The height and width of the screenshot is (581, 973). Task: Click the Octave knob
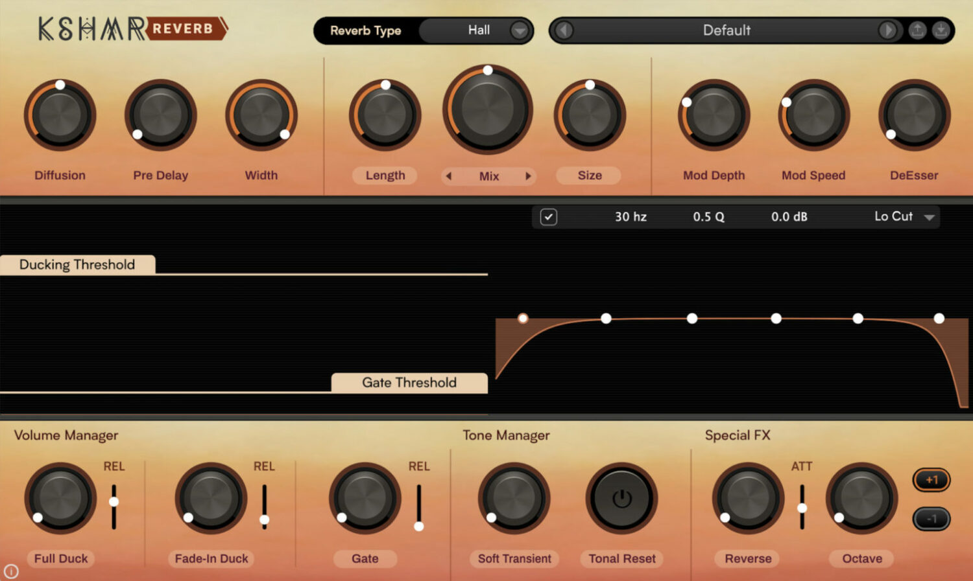point(861,498)
